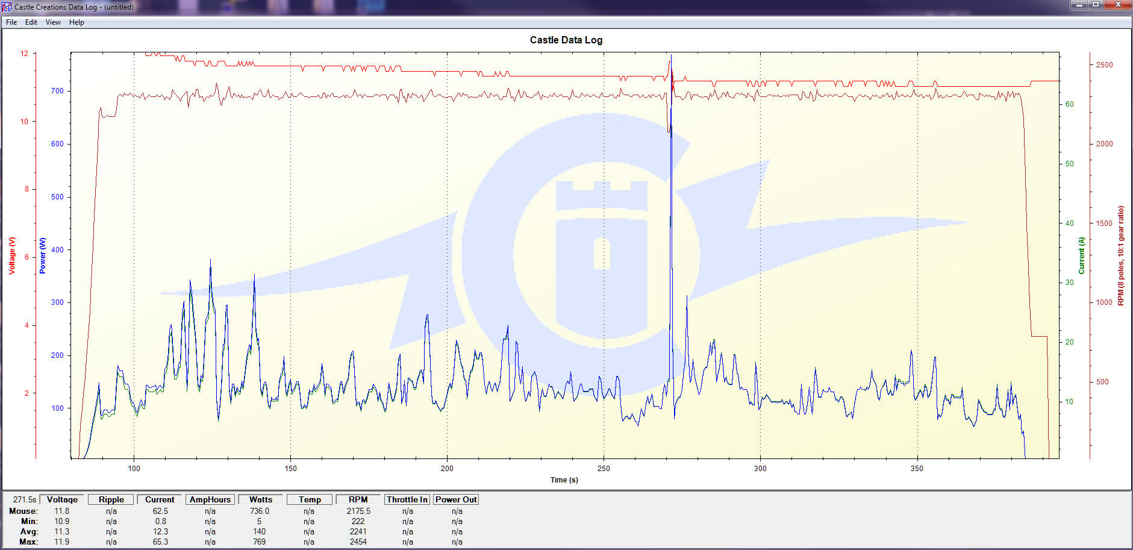
Task: Click the Mouse watts value 736.0
Action: click(x=260, y=511)
